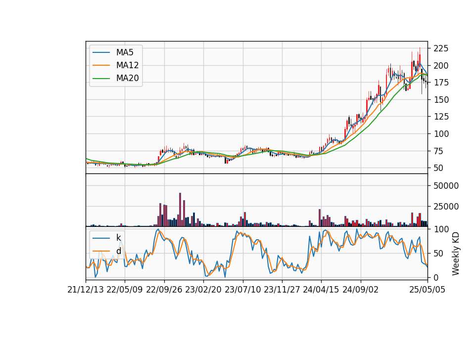Click the 24/09/02 date label

coord(361,290)
